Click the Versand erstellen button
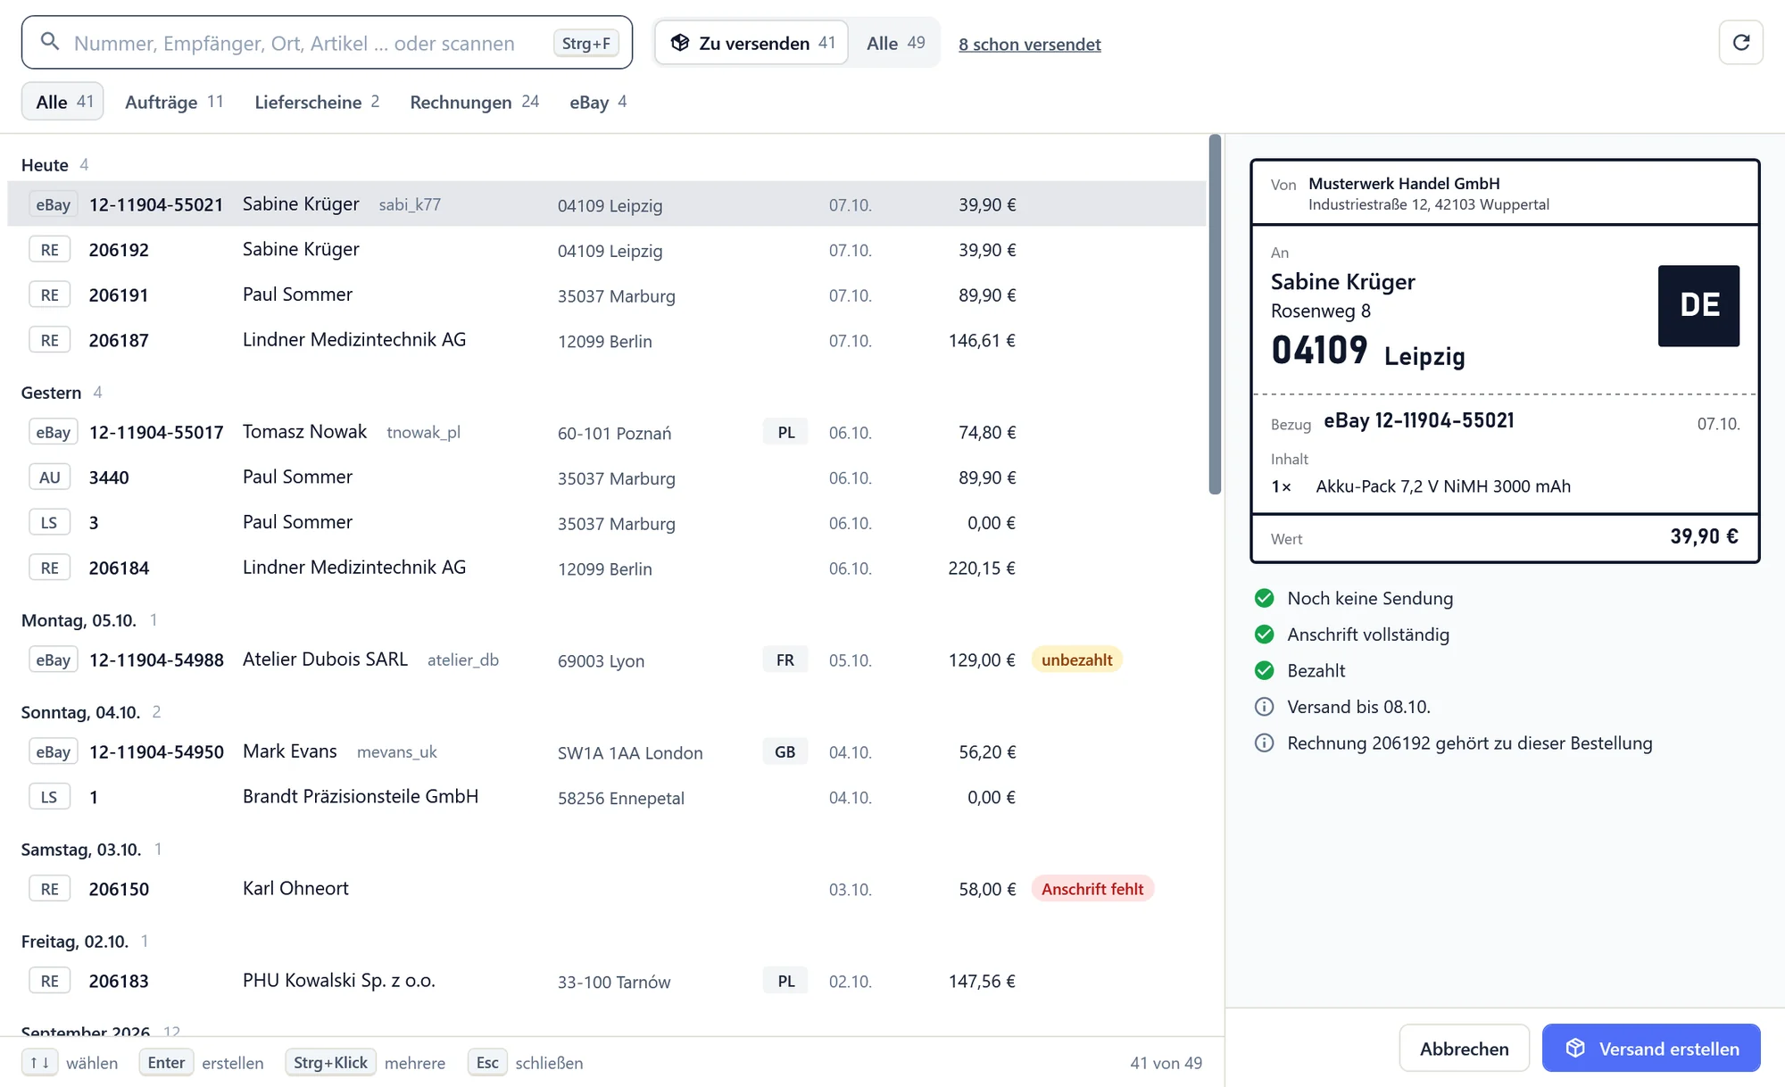Image resolution: width=1785 pixels, height=1087 pixels. (x=1651, y=1049)
